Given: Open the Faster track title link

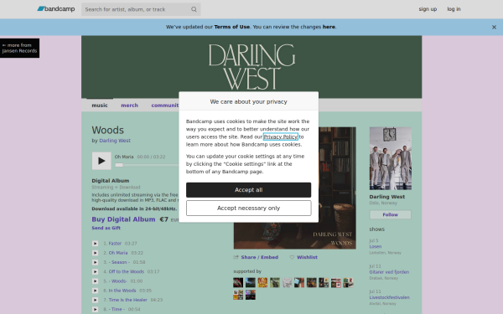Looking at the screenshot, I should [115, 244].
